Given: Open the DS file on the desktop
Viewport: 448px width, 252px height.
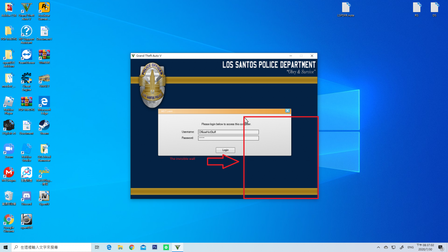Looking at the screenshot, I should 435,10.
